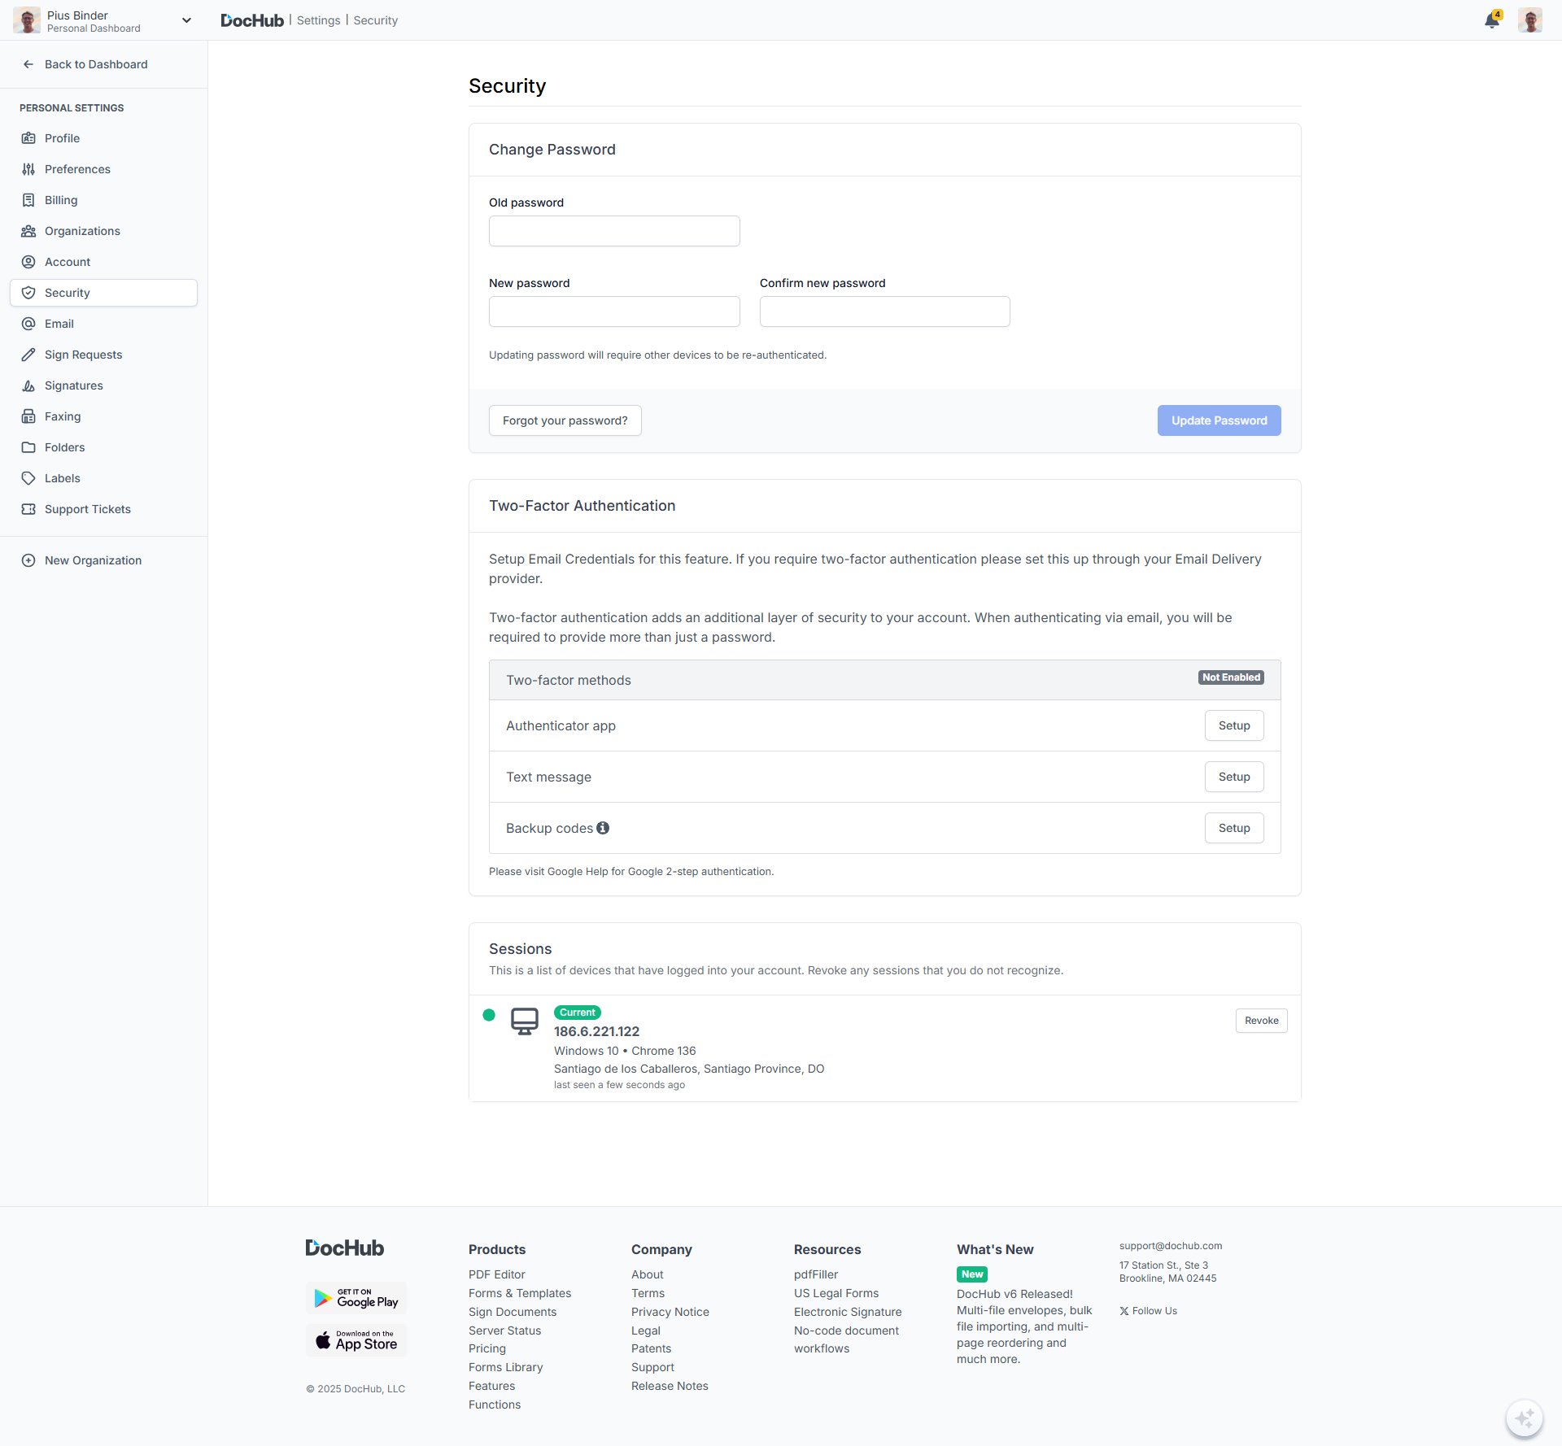This screenshot has width=1562, height=1446.
Task: Go to the Signatures settings page
Action: click(x=73, y=385)
